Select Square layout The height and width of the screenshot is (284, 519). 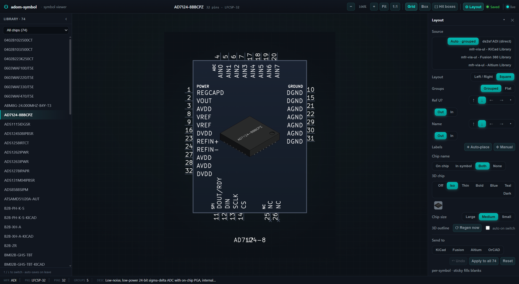tap(505, 77)
